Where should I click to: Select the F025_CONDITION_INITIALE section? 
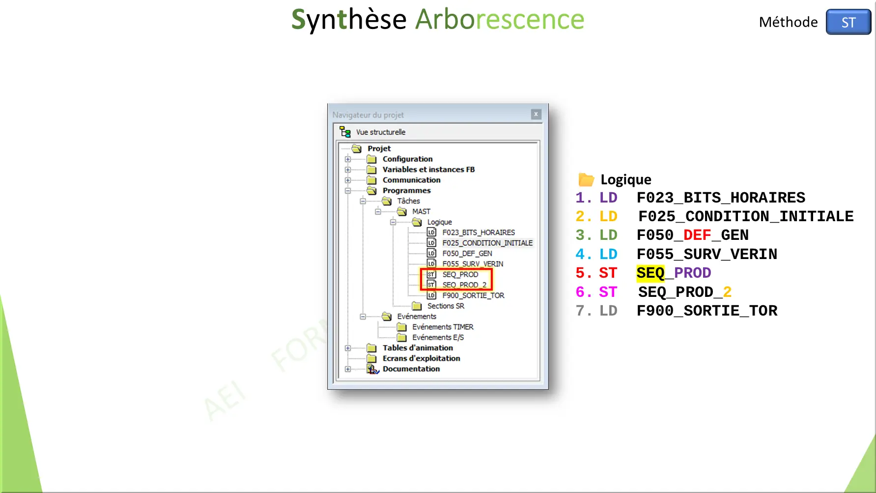coord(487,243)
